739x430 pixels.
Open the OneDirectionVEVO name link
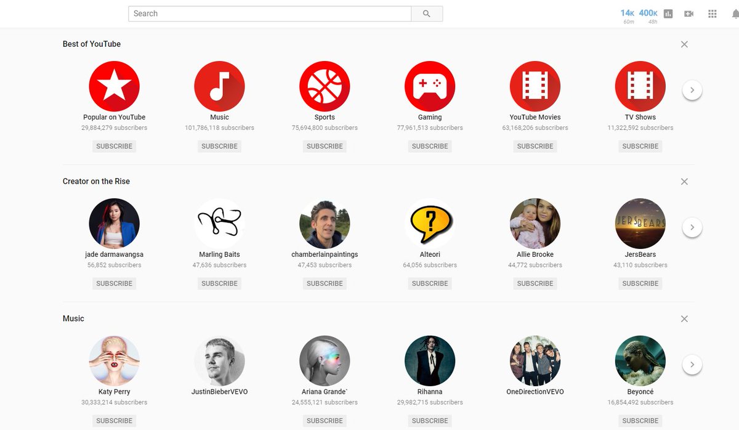click(535, 392)
